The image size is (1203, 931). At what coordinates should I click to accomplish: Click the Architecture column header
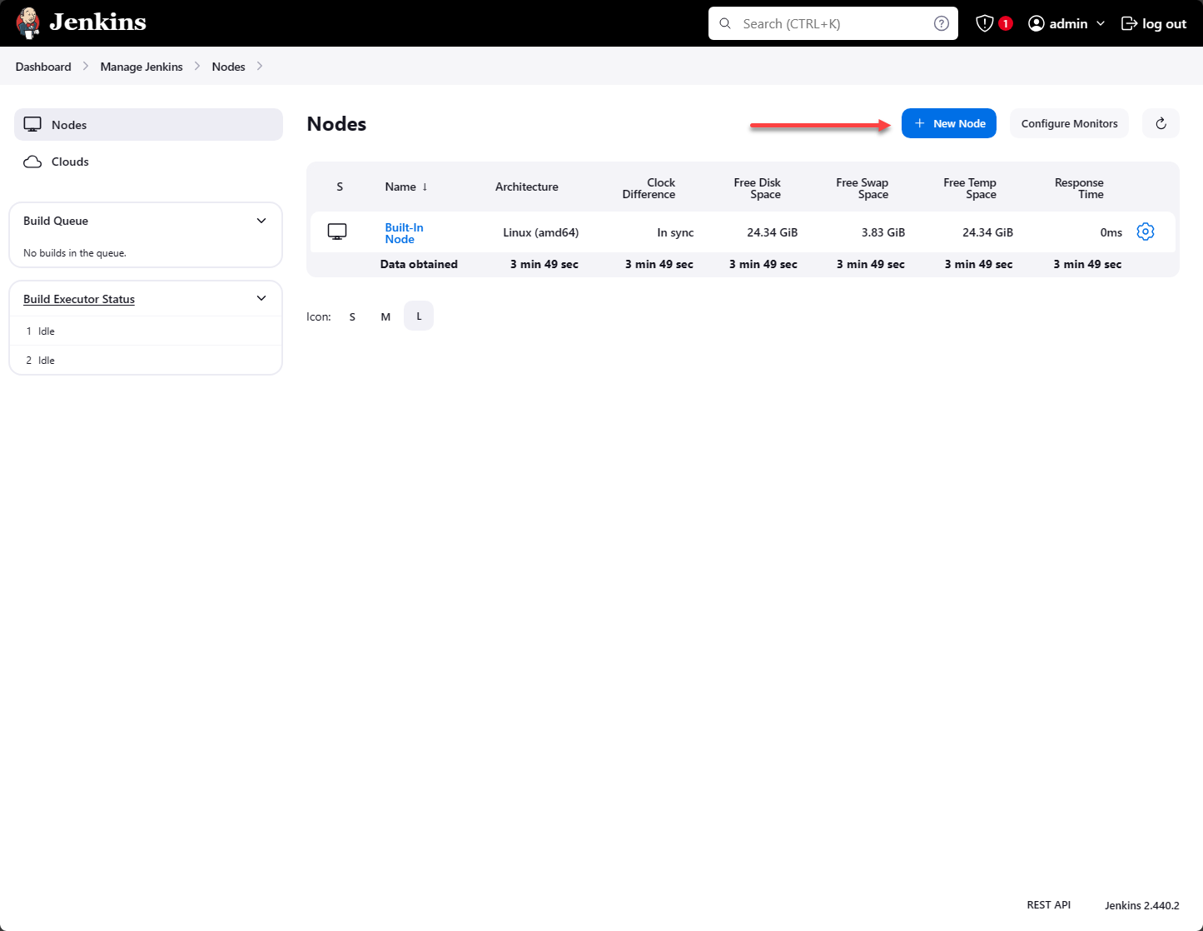tap(527, 187)
